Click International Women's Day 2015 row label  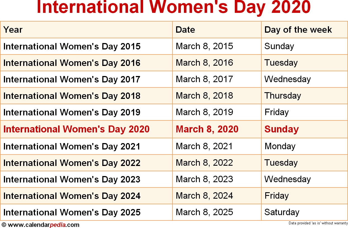(72, 46)
